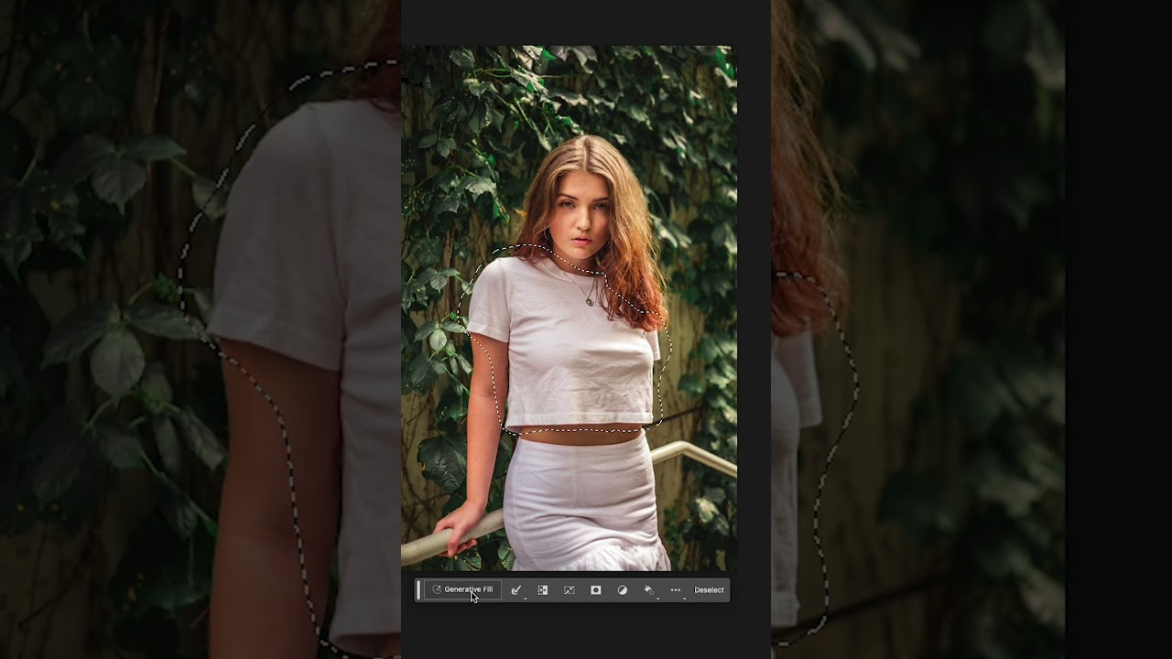Fill selection using the paint bucket icon
The width and height of the screenshot is (1172, 659).
(x=649, y=590)
